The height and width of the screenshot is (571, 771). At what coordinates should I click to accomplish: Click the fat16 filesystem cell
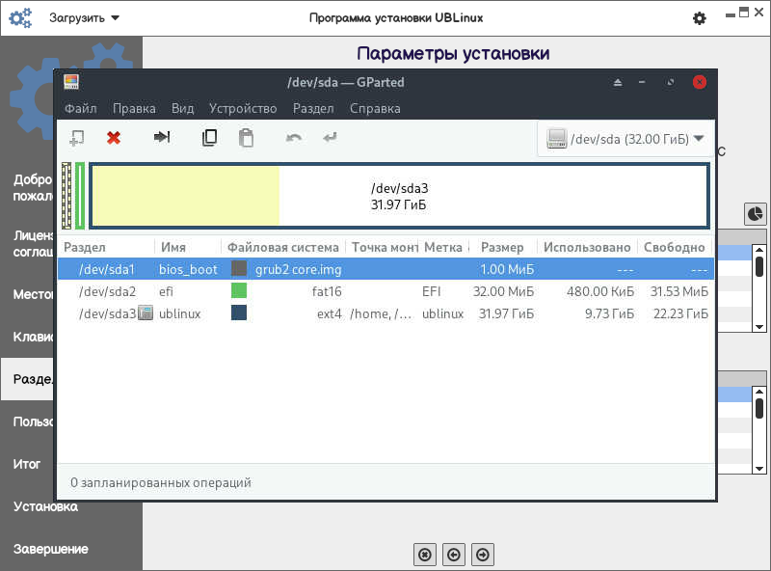click(x=327, y=291)
